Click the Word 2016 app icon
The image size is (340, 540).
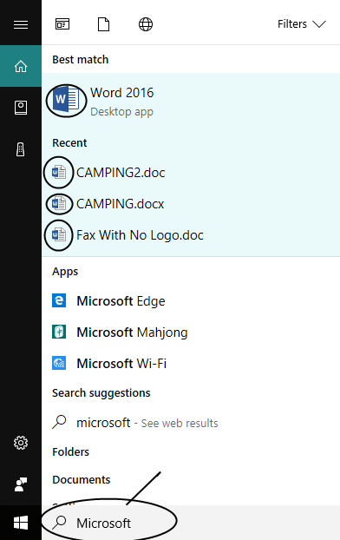point(67,100)
